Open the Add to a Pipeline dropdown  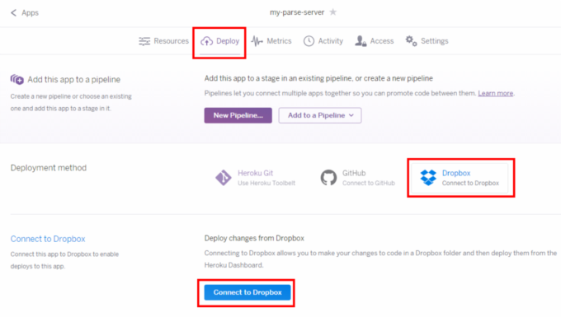320,115
